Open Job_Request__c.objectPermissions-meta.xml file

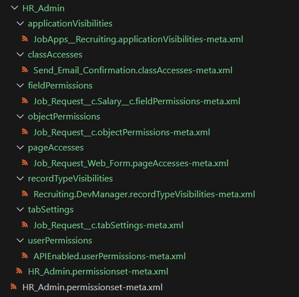[122, 132]
